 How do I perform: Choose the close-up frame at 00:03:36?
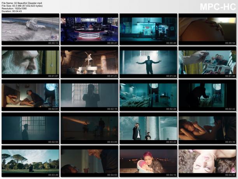click(207, 128)
